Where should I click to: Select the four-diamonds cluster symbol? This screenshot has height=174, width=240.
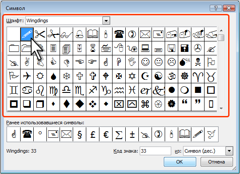click(92, 104)
